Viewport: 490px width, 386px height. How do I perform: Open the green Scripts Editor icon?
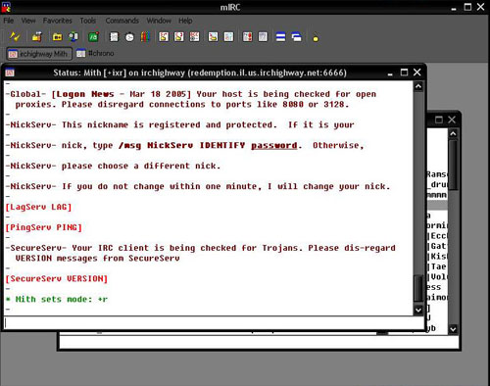click(x=94, y=37)
